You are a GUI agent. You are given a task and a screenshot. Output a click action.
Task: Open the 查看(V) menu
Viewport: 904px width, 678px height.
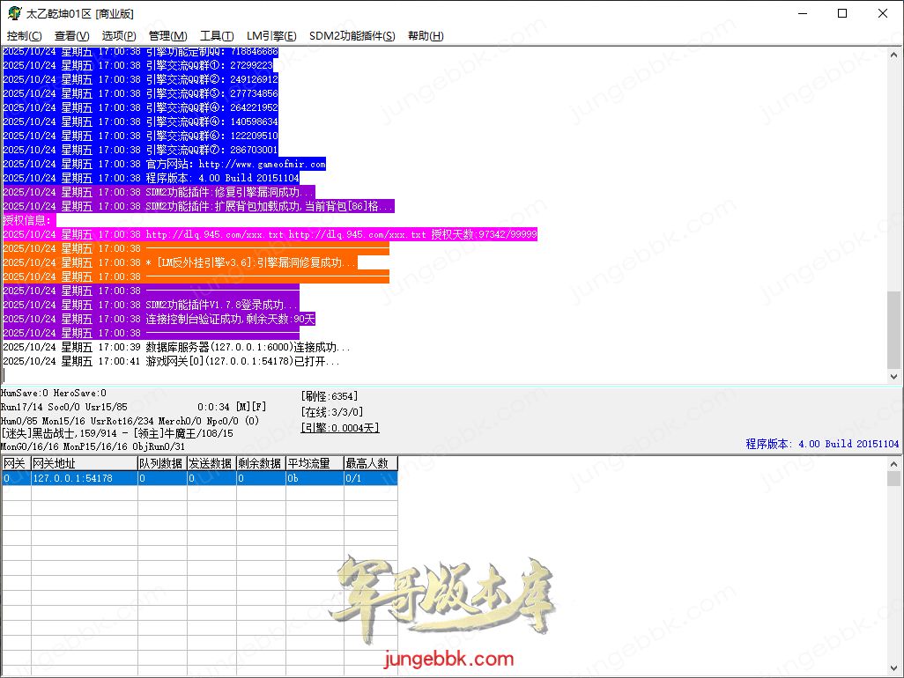click(x=71, y=36)
